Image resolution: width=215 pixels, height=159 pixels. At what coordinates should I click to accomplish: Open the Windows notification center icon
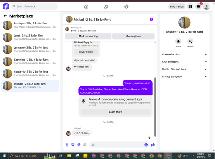pos(209,156)
